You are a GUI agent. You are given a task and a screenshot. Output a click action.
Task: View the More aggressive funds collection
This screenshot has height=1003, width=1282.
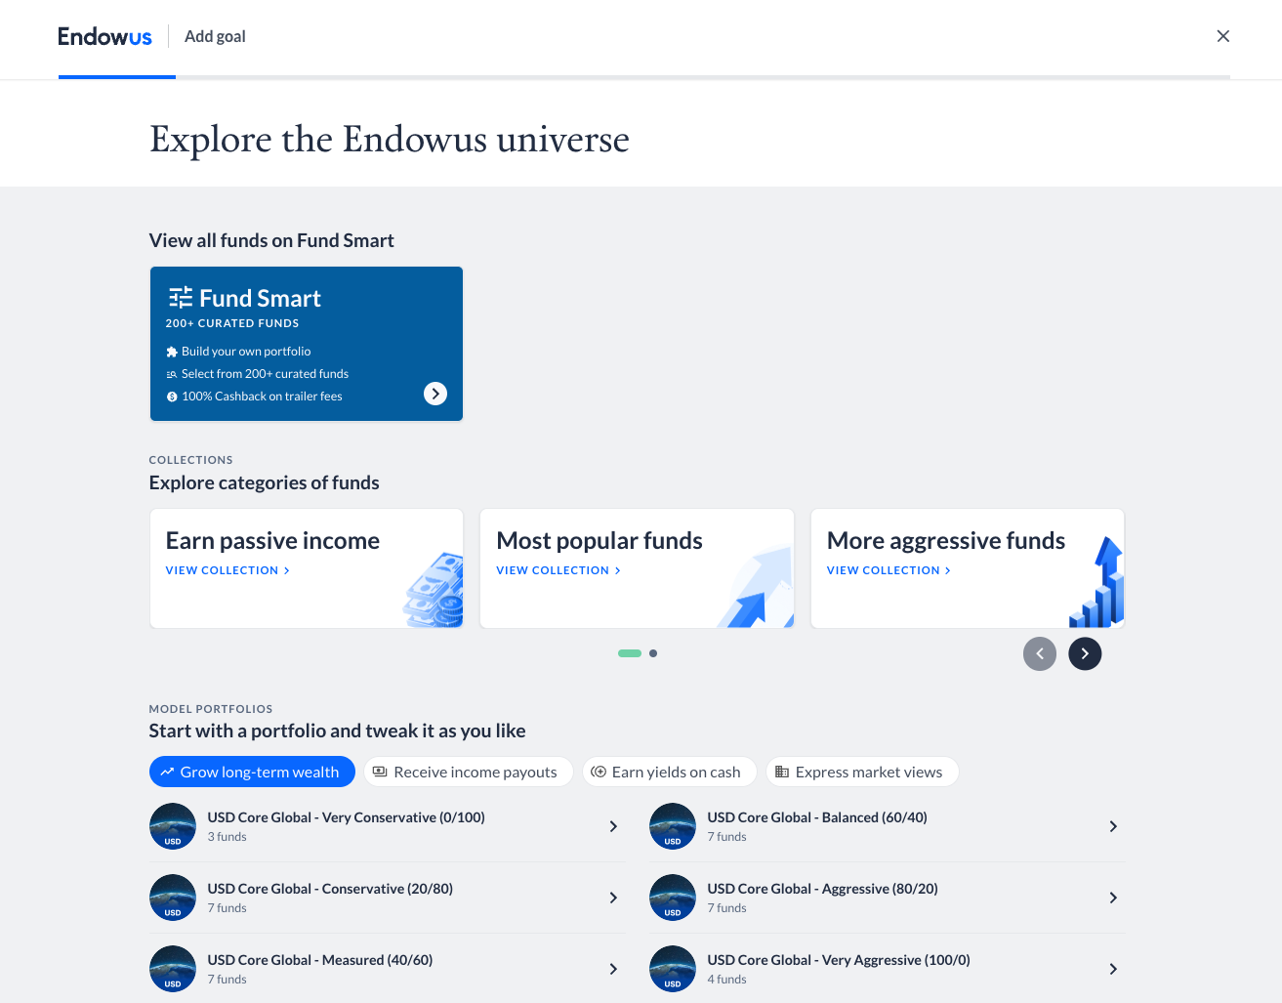pyautogui.click(x=889, y=570)
